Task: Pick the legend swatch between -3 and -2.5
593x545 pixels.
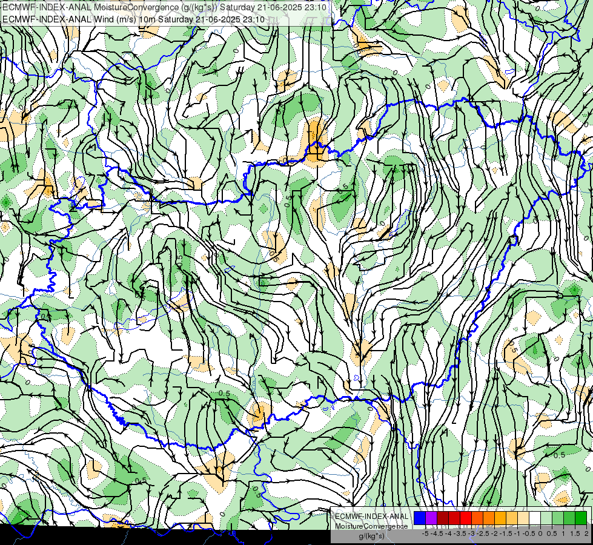Action: tap(477, 518)
